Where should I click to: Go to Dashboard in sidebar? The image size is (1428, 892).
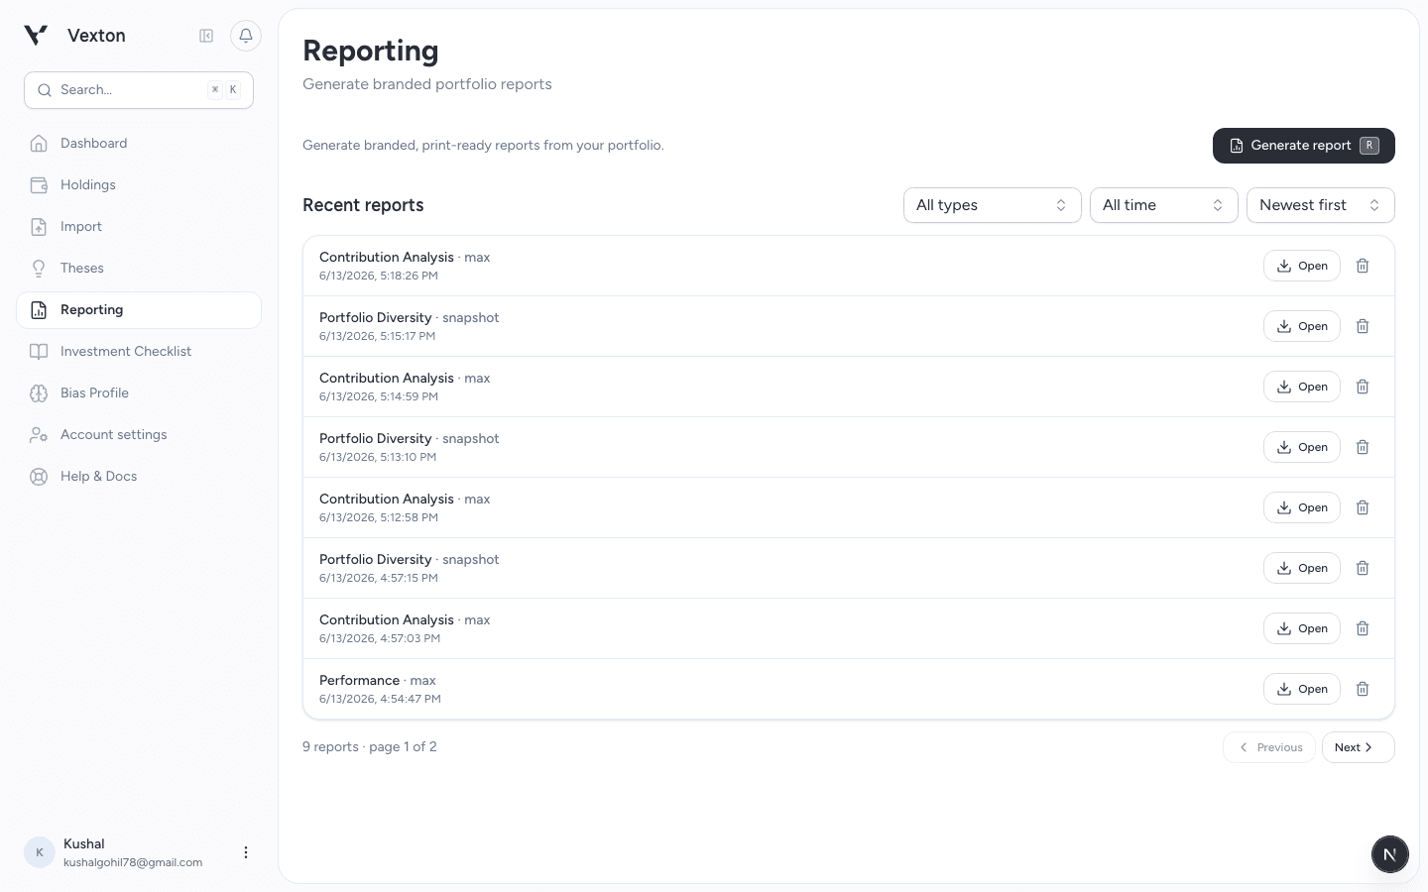tap(139, 144)
